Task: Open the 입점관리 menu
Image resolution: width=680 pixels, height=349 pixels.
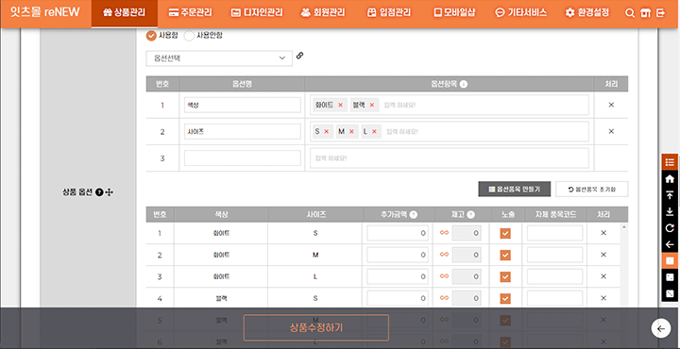Action: click(x=389, y=13)
